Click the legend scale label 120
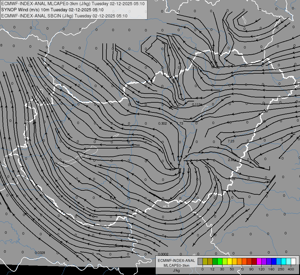 [262, 269]
